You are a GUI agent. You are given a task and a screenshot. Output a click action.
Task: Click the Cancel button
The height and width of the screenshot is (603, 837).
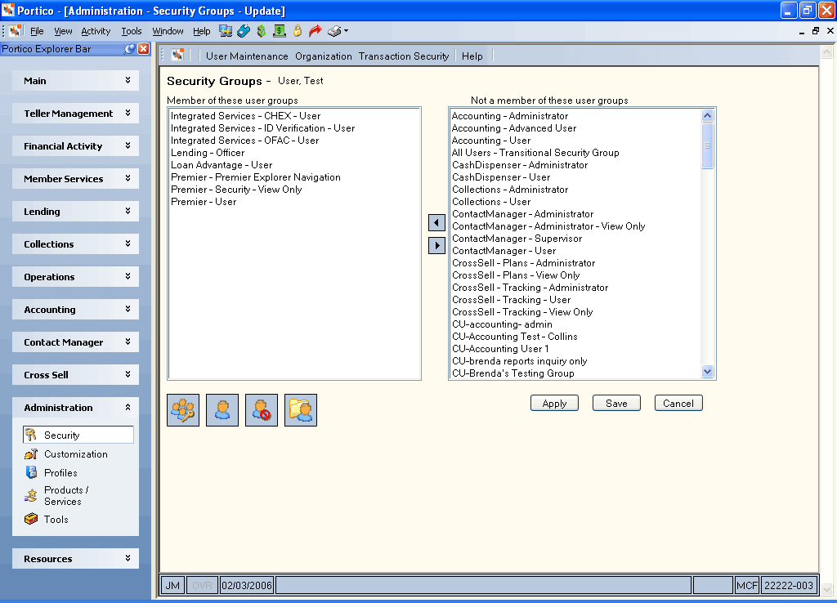678,404
